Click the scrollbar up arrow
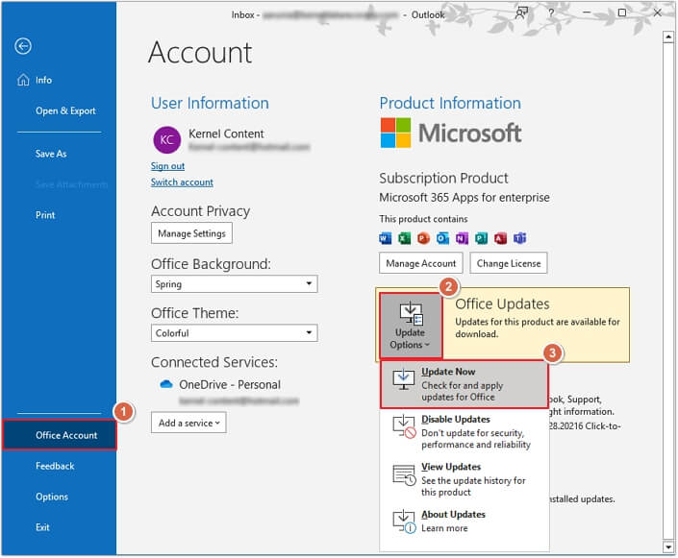678x558 pixels. coord(668,37)
